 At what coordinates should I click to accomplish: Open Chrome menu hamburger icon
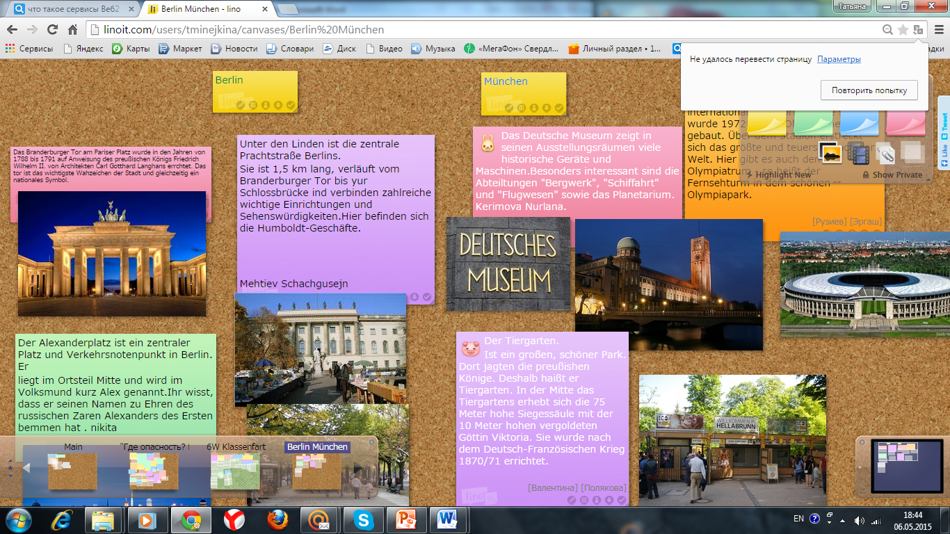click(939, 30)
